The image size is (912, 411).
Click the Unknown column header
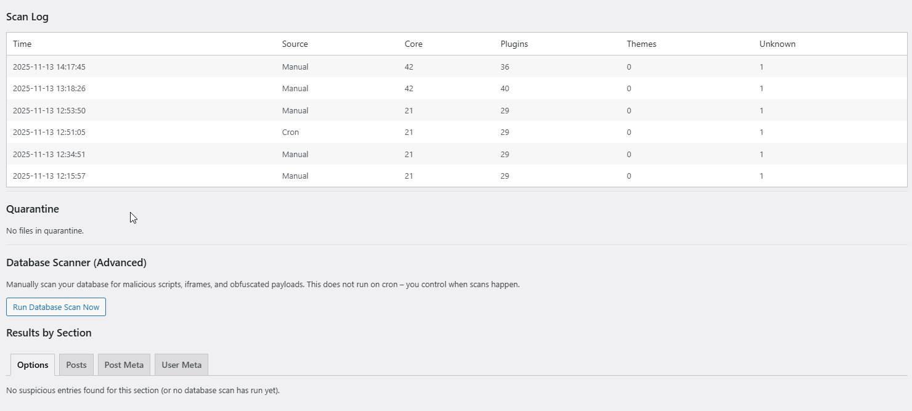pos(777,44)
